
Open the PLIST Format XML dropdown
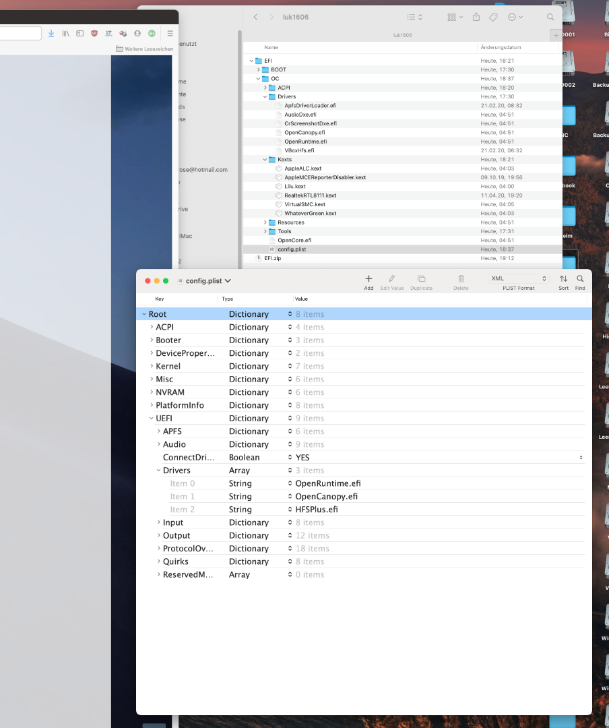tap(519, 278)
